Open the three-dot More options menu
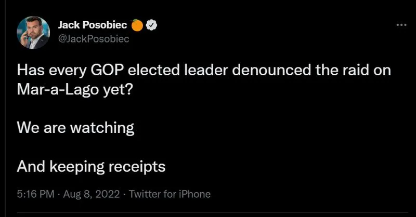The image size is (416, 217). [x=400, y=25]
